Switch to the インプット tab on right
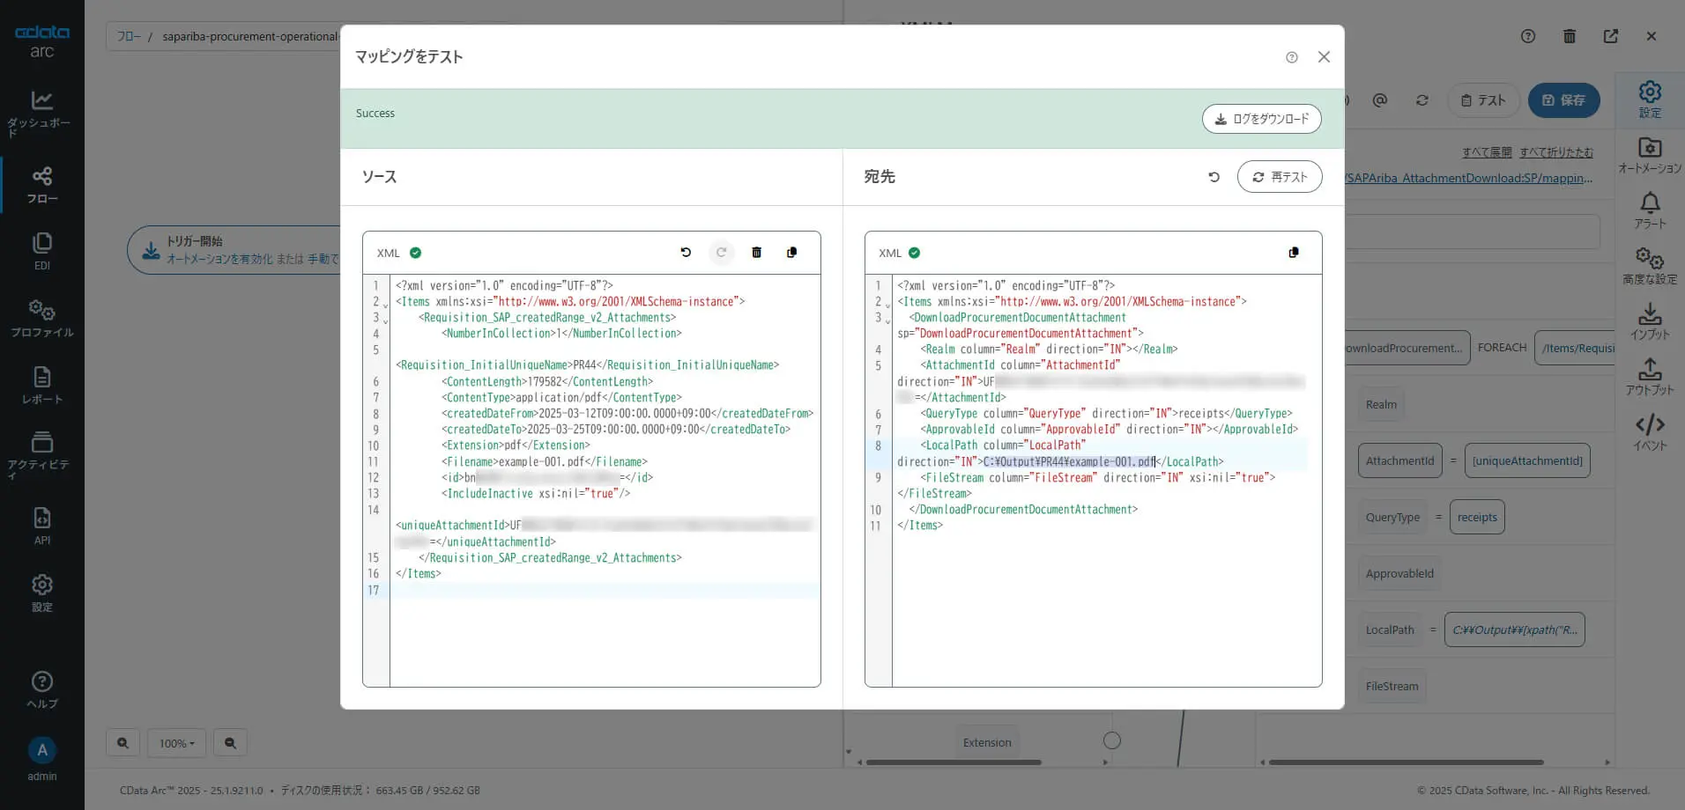 1649,321
